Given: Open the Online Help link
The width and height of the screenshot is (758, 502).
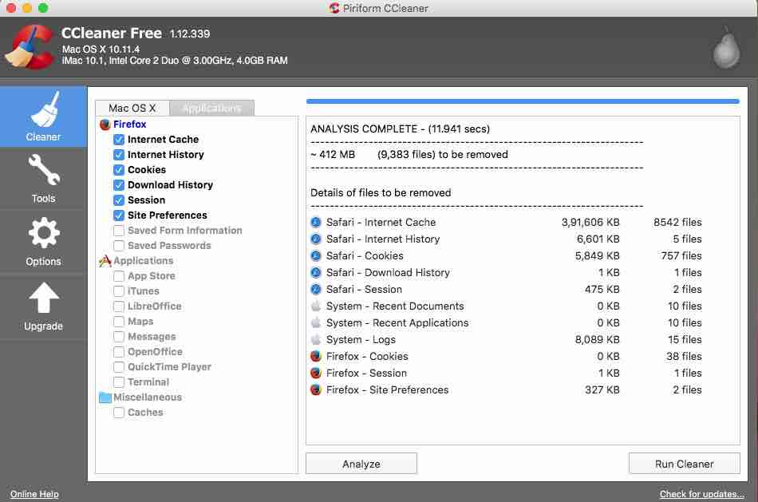Looking at the screenshot, I should pos(34,494).
